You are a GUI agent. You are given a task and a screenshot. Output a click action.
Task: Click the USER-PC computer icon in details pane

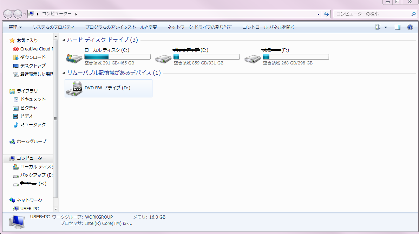17,222
